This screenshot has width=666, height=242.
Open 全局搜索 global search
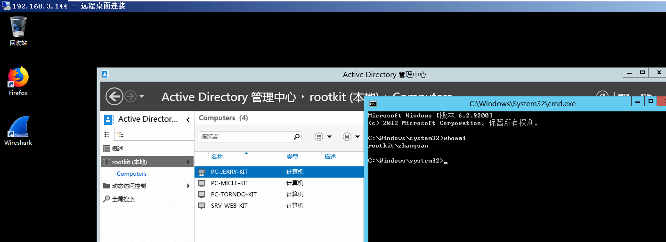pos(147,199)
